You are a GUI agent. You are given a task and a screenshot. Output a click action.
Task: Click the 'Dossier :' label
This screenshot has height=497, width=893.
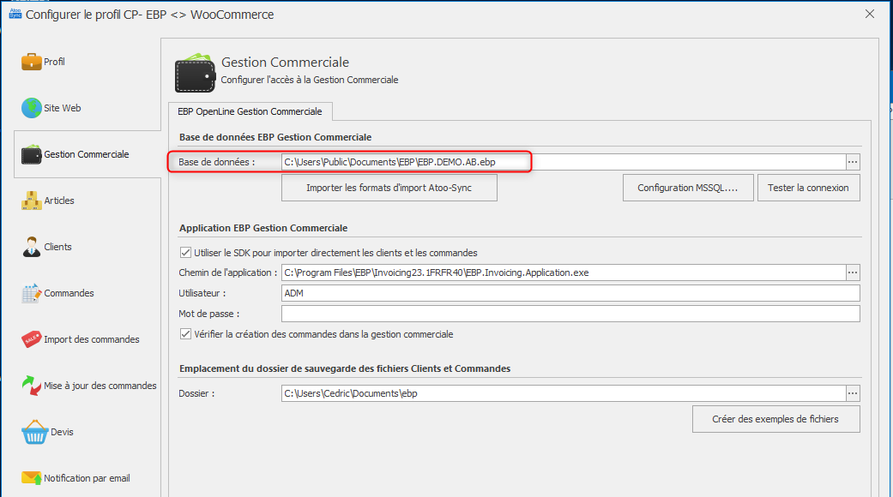(x=196, y=393)
